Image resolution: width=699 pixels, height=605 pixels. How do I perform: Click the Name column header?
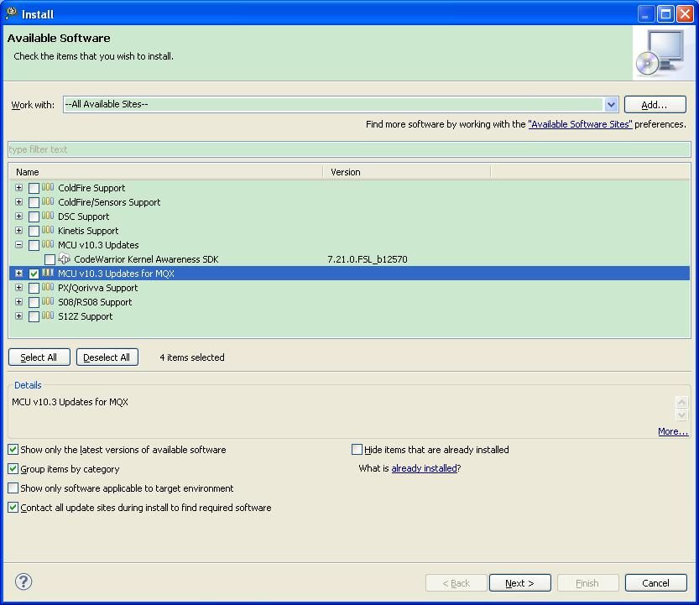(x=166, y=172)
